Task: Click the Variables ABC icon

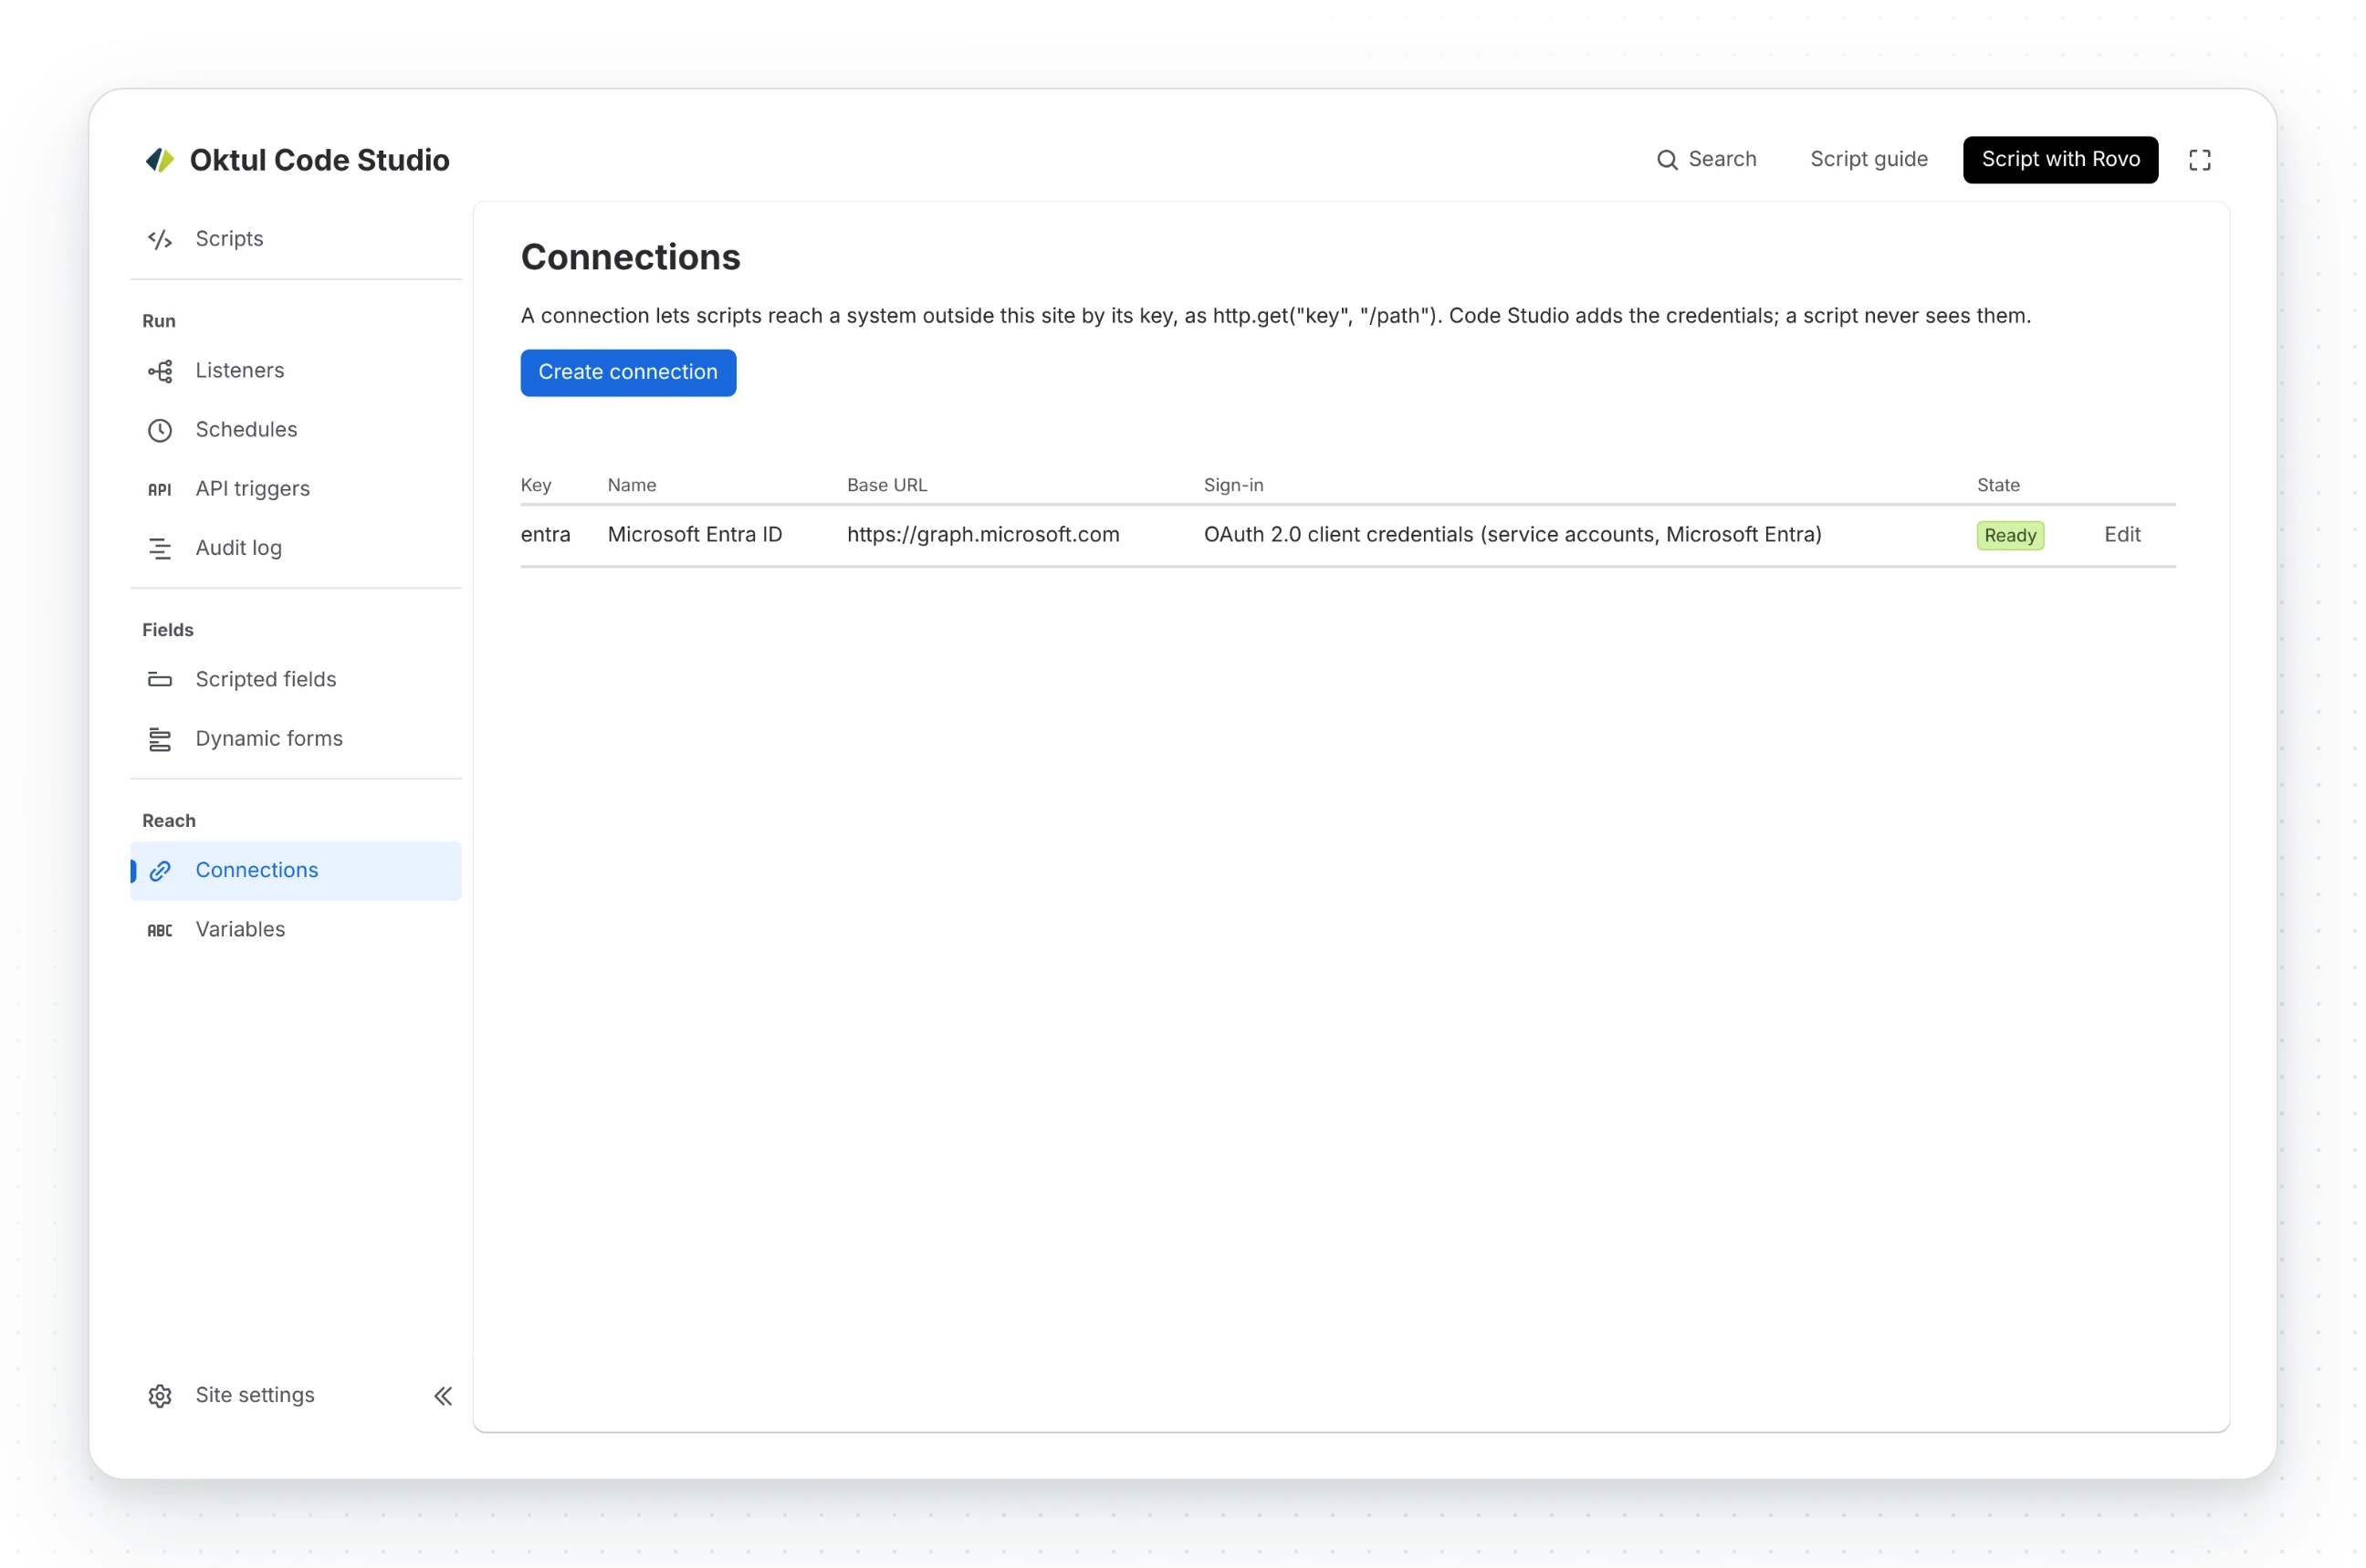Action: click(160, 930)
